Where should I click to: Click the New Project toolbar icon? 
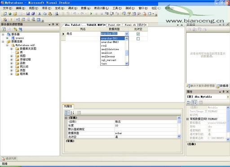(5, 14)
